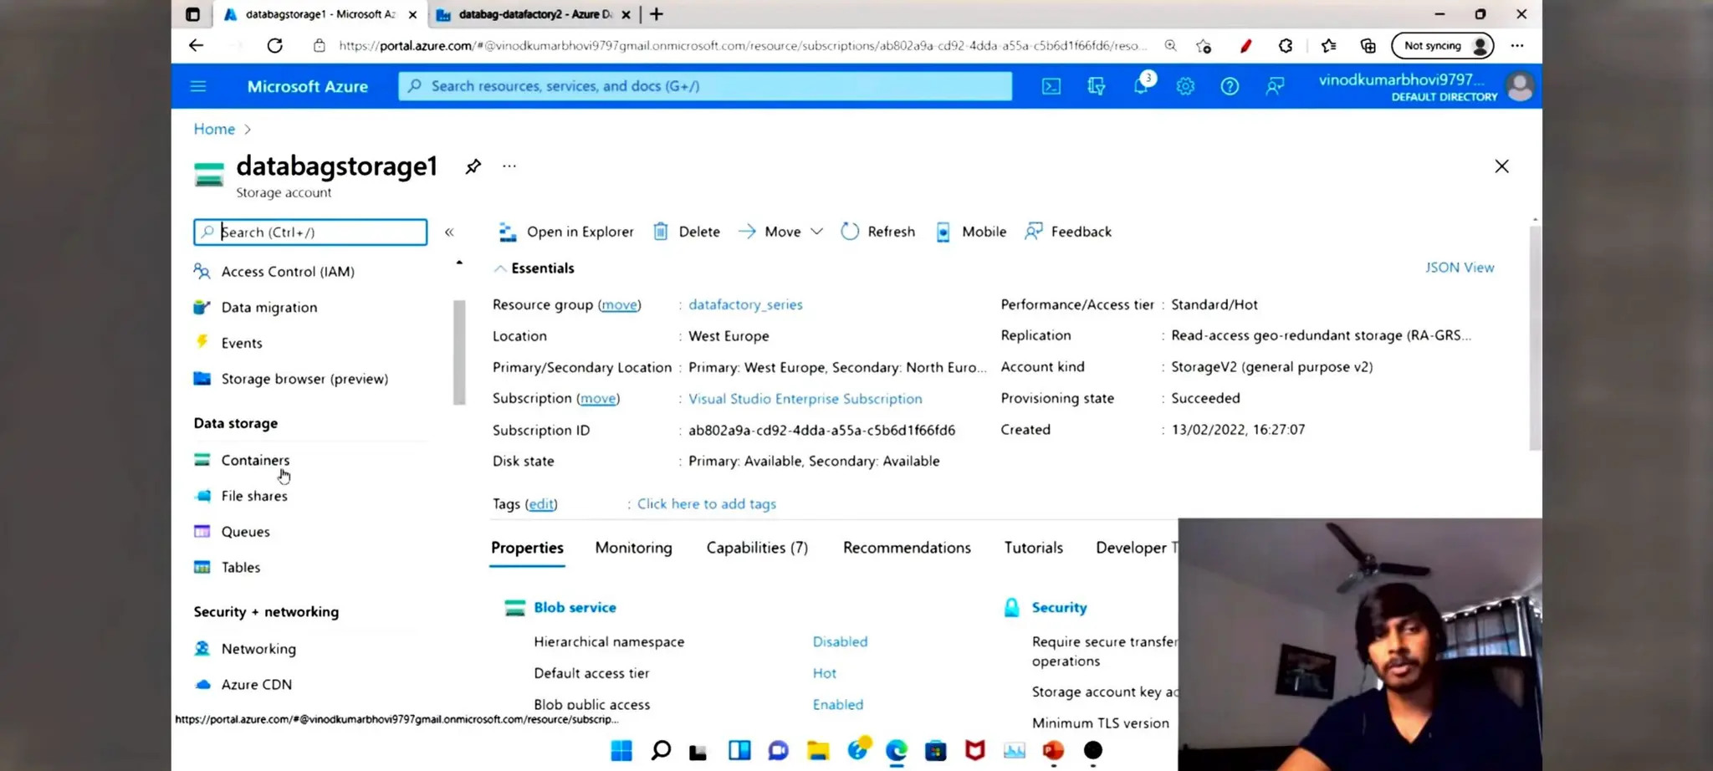Click Home breadcrumb link
This screenshot has height=771, width=1713.
point(214,129)
